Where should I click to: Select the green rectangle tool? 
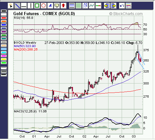pos(37,6)
